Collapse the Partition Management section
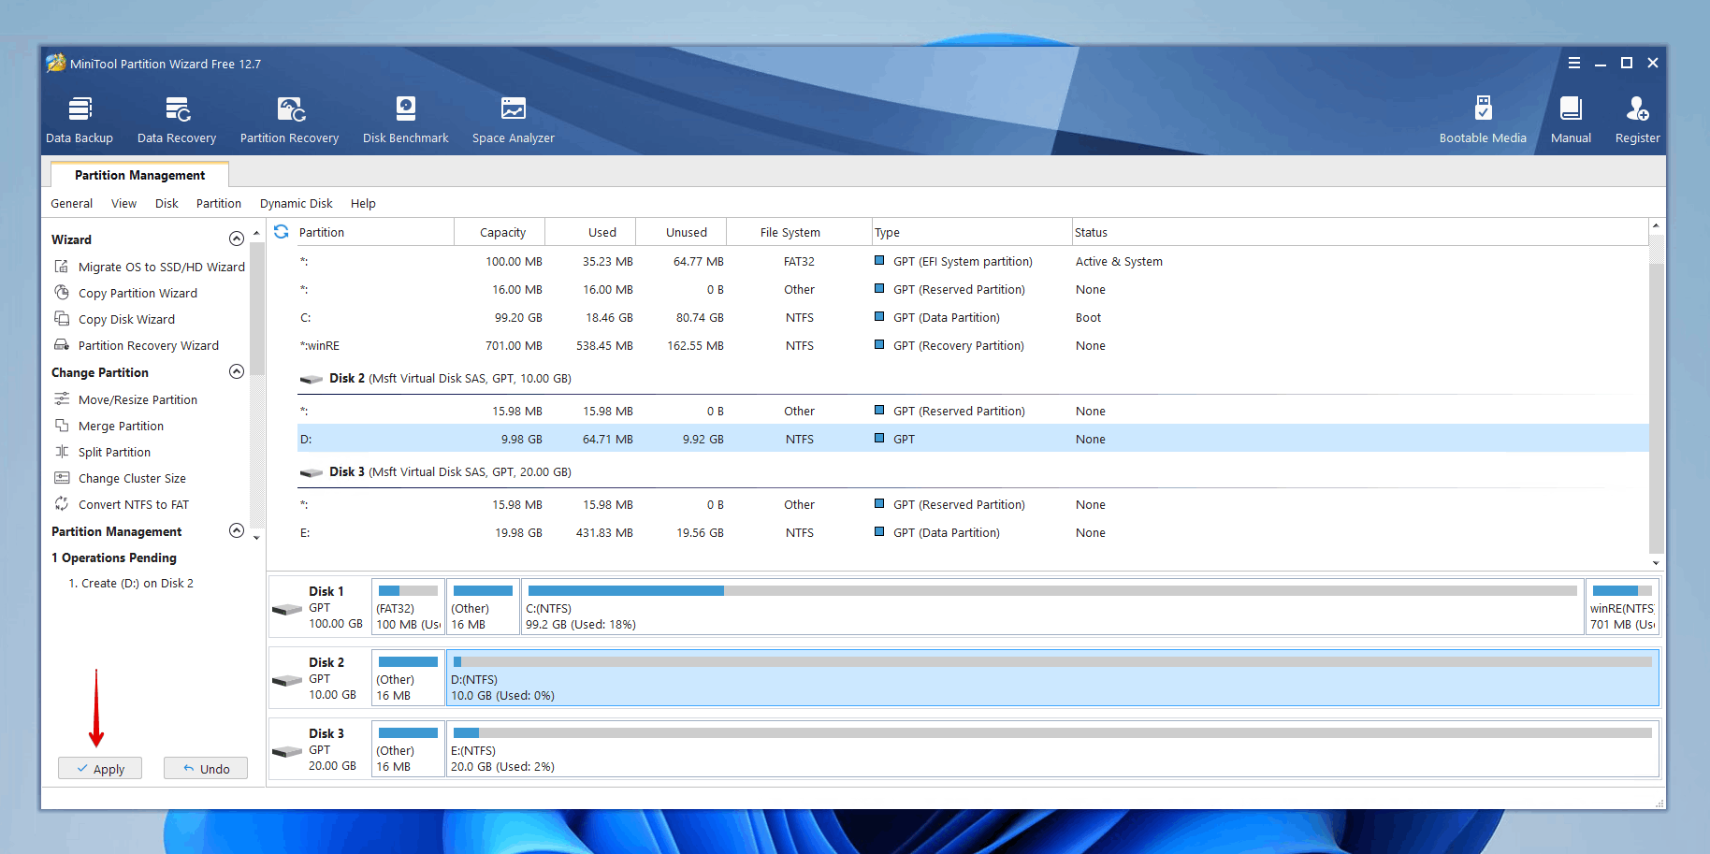 pyautogui.click(x=237, y=530)
